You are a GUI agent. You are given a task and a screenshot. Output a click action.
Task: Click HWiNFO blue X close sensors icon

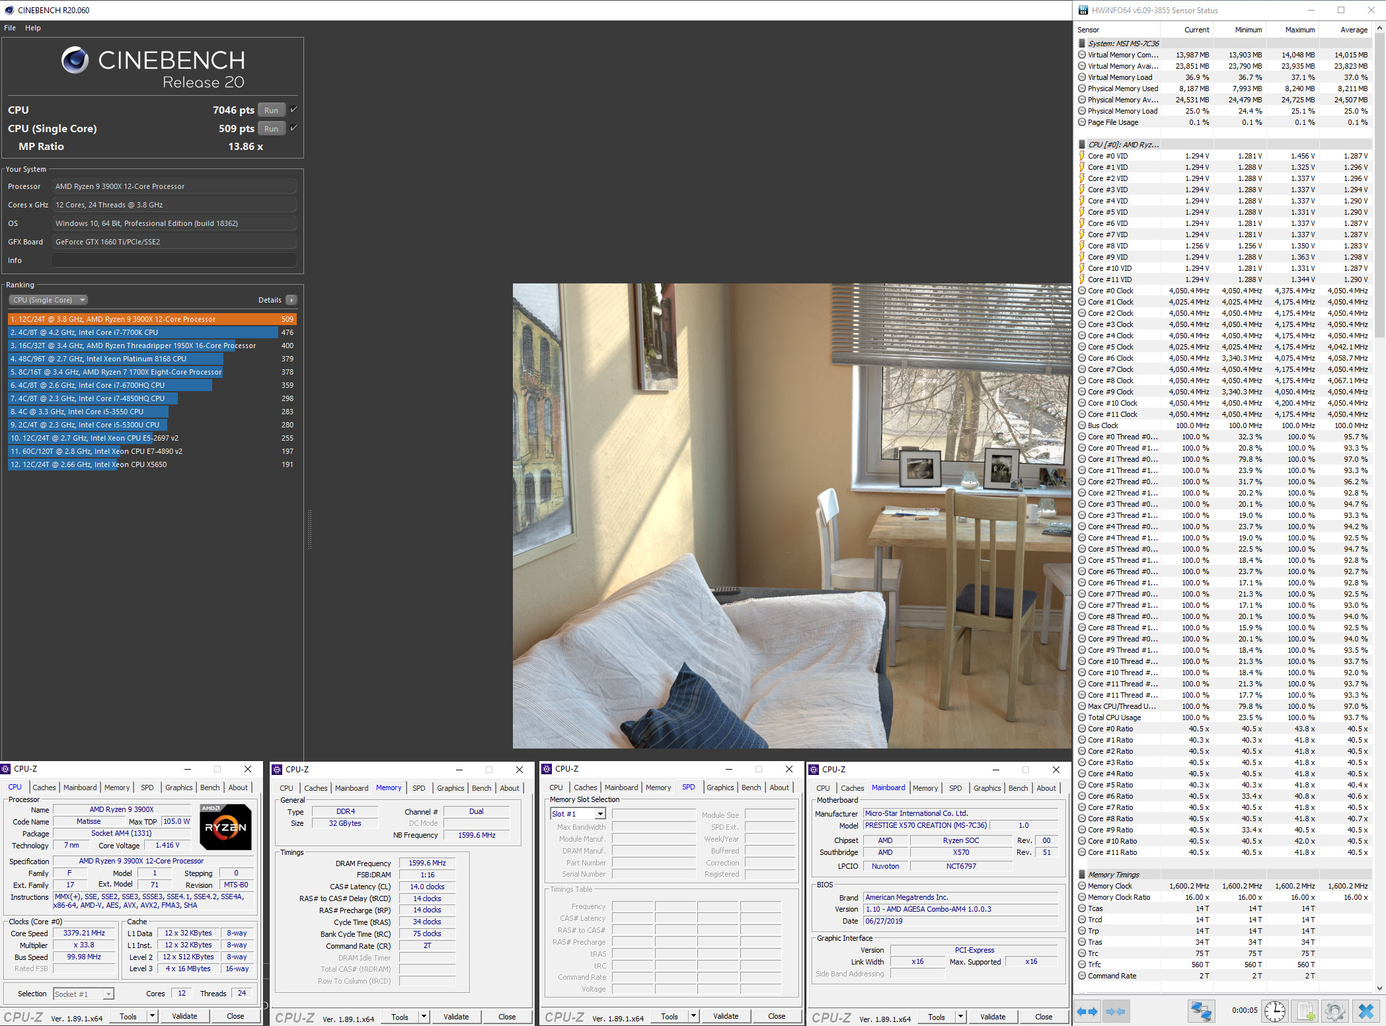tap(1366, 1011)
